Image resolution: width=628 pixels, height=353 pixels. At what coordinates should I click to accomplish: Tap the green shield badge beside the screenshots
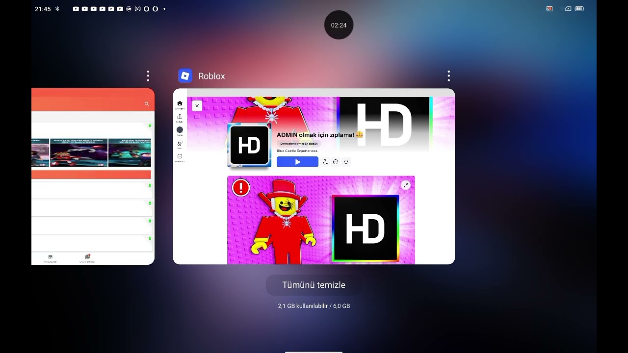[x=150, y=126]
